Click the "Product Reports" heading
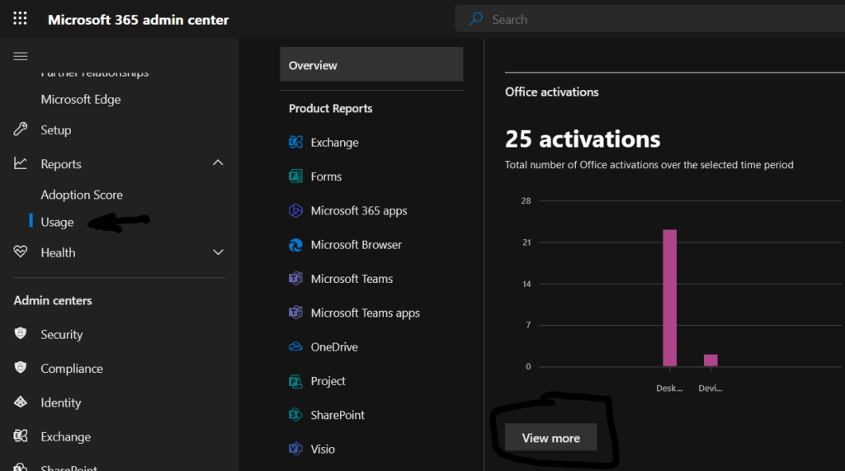 330,108
